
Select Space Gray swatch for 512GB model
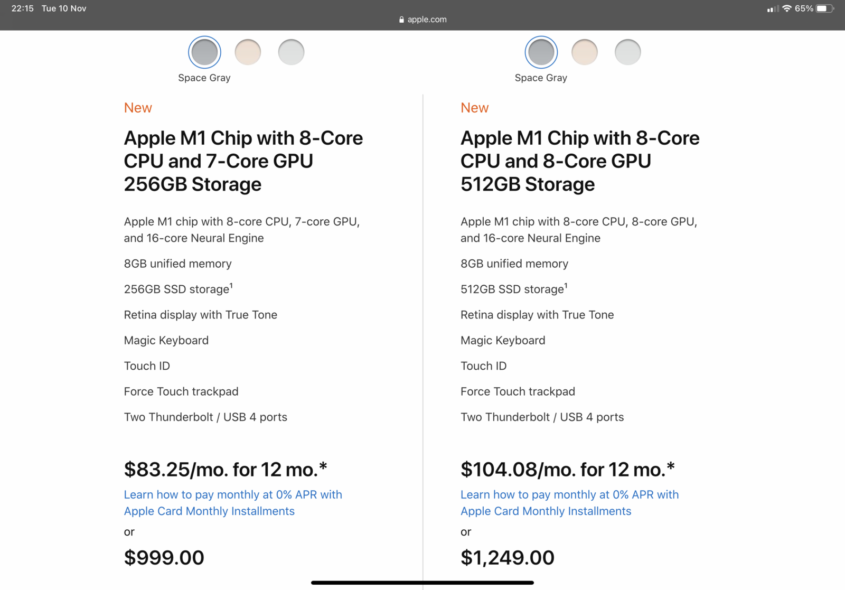point(541,52)
